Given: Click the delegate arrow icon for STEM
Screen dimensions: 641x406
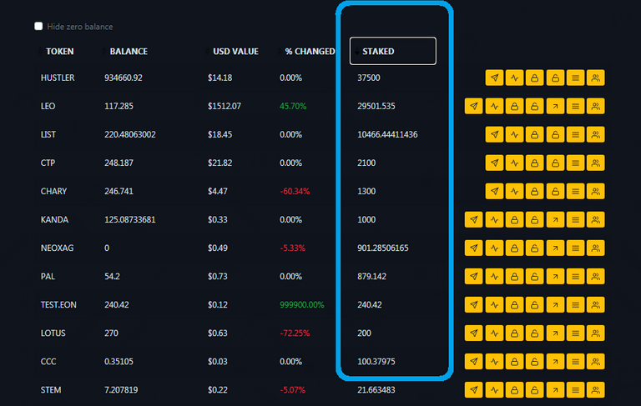Looking at the screenshot, I should tap(555, 390).
